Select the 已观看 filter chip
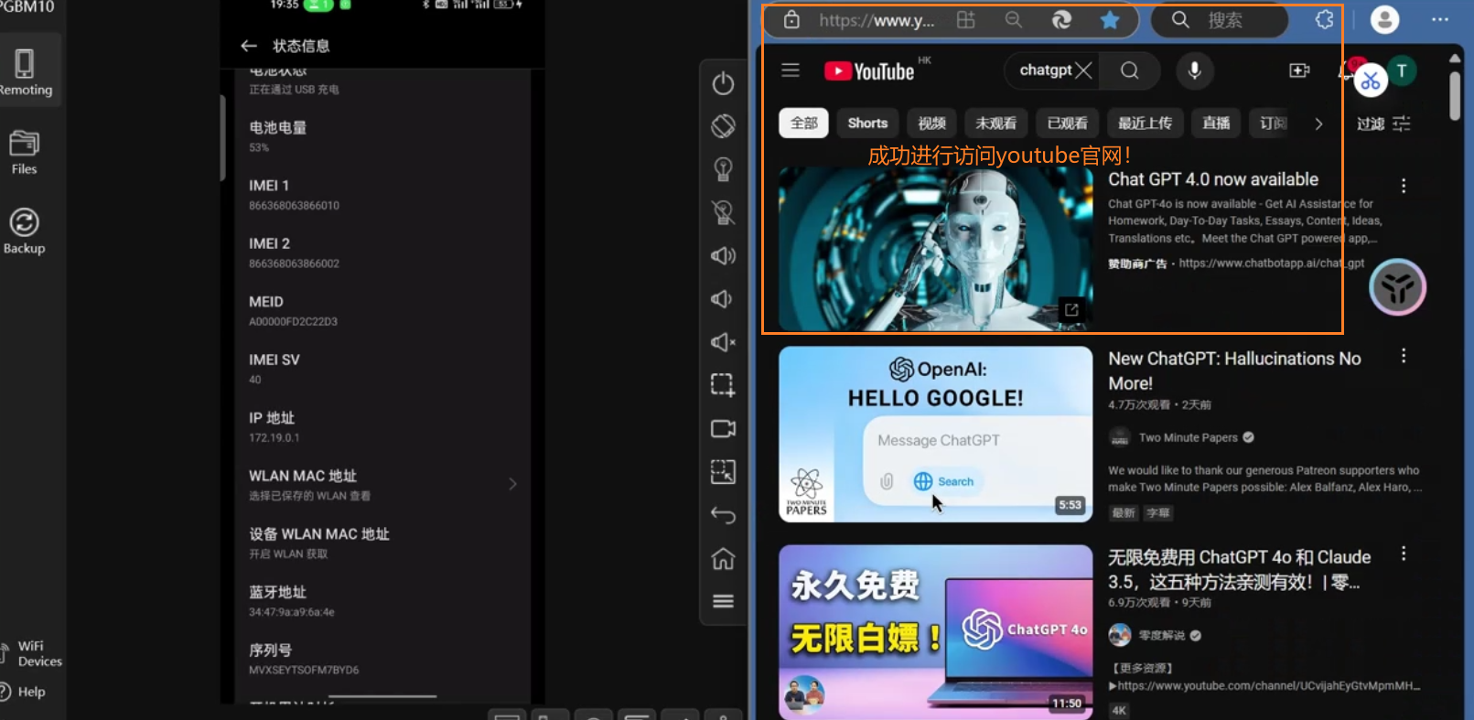Image resolution: width=1474 pixels, height=720 pixels. (x=1067, y=123)
